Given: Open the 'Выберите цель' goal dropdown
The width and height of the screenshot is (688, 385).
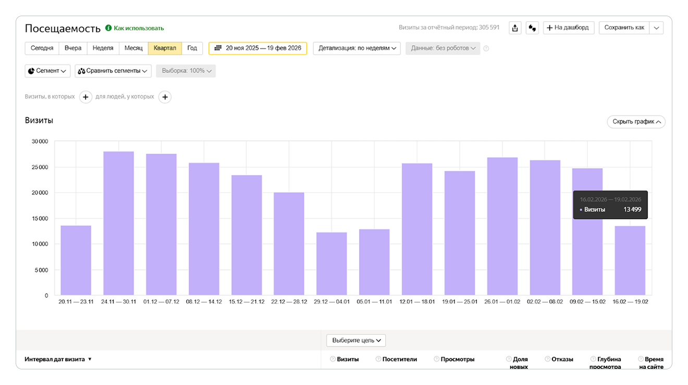Looking at the screenshot, I should (356, 340).
